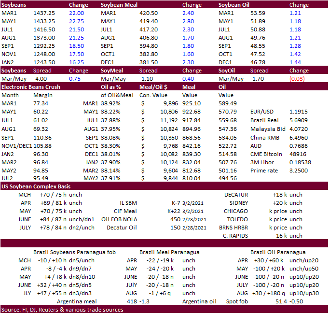Click the US Soybean Complex Basis header
This screenshot has height=314, width=329.
click(x=36, y=186)
